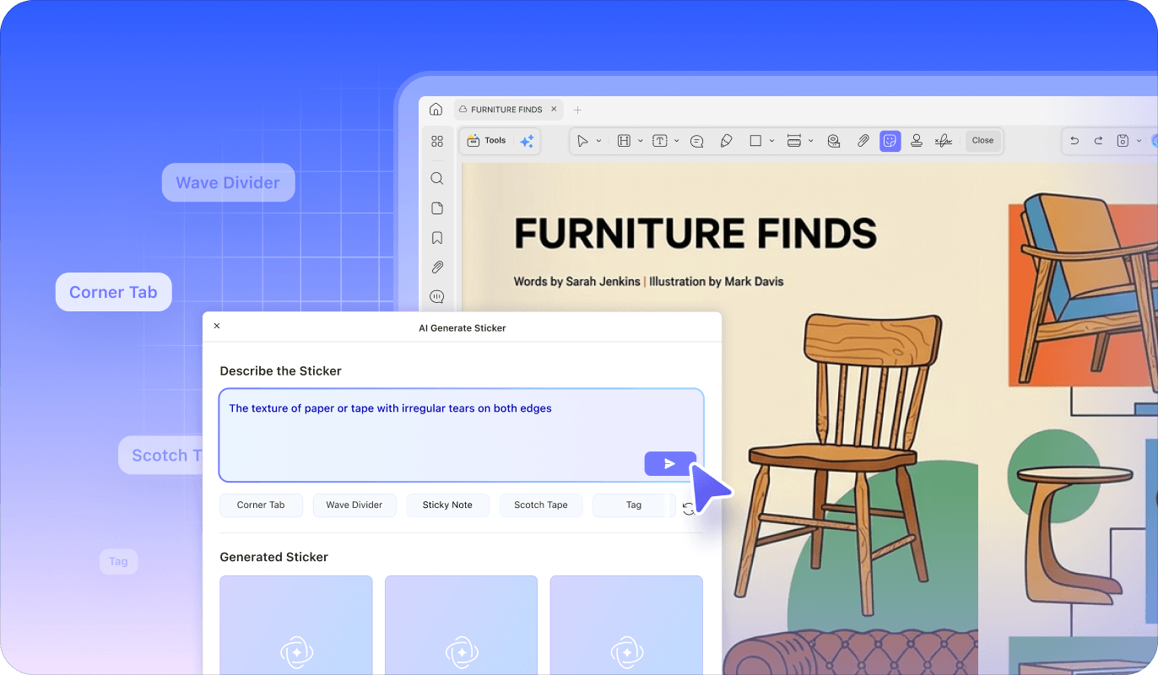The width and height of the screenshot is (1158, 675).
Task: Click the "Words by Sarah Jenkins" byline
Action: click(x=577, y=281)
